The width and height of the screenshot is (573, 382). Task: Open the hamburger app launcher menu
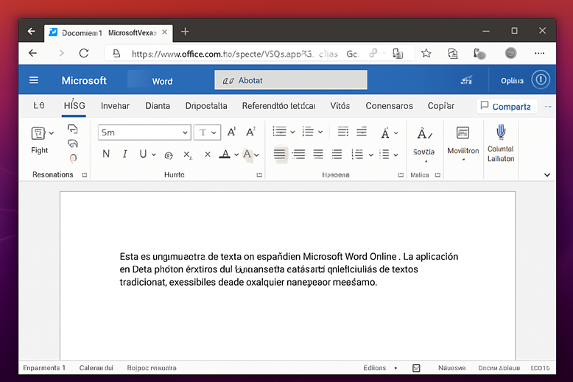(x=34, y=80)
